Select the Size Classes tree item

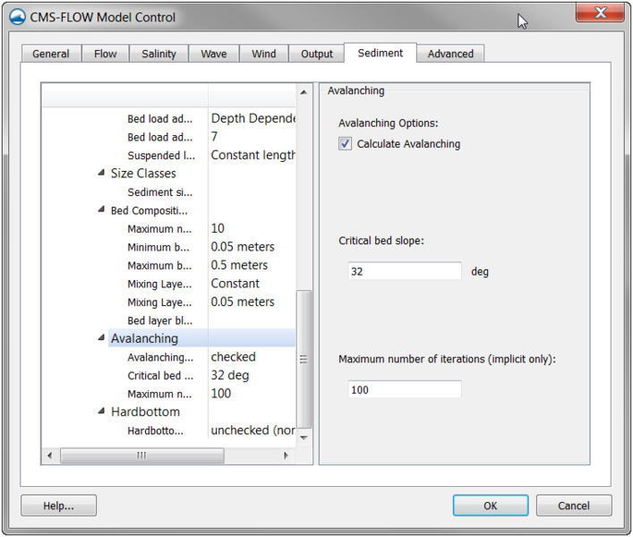coord(143,173)
